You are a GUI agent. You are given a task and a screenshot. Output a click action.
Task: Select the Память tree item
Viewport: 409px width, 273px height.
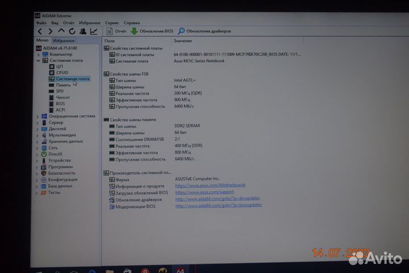63,85
